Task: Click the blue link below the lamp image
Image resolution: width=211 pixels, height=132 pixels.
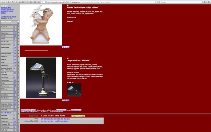Action: click(x=66, y=100)
